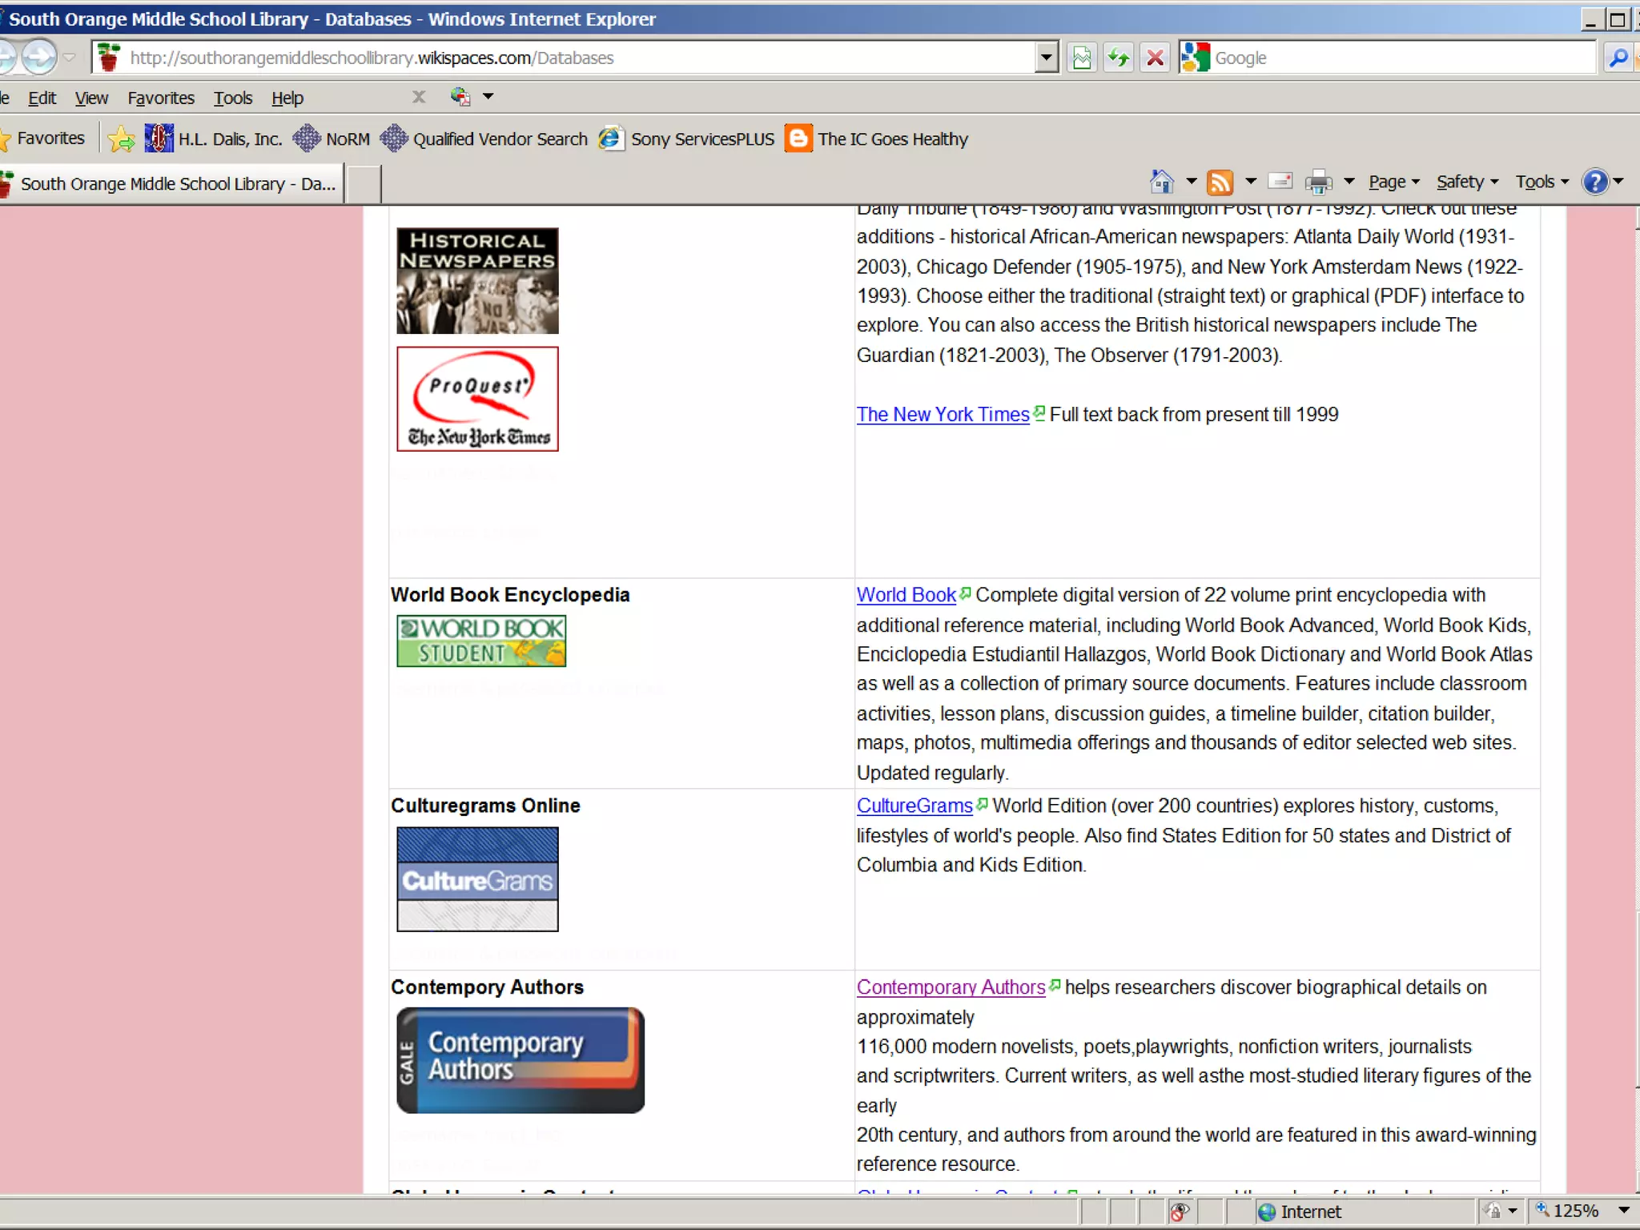Click the RSS feeds icon
Screen dimensions: 1640x1230
pyautogui.click(x=1220, y=183)
